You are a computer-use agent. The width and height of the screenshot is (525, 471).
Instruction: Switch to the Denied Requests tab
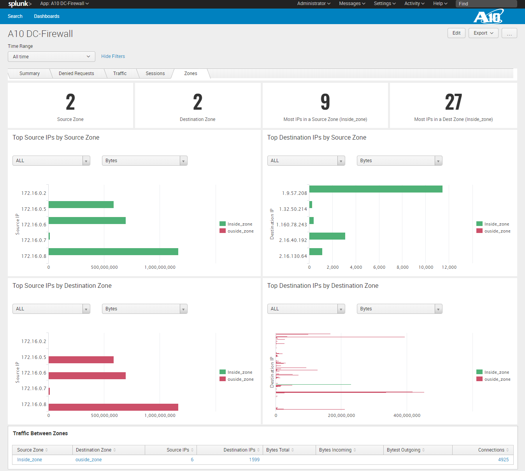[76, 74]
